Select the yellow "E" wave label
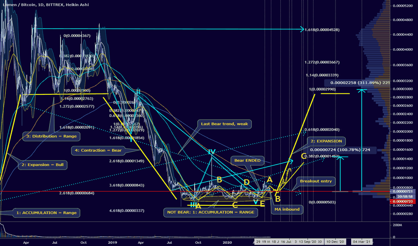Image resolution: width=418 pixels, height=246 pixels. pos(262,204)
